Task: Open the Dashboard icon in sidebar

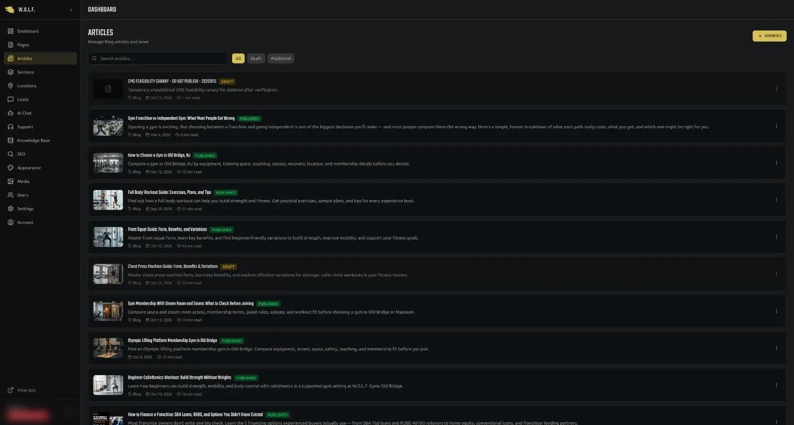Action: click(11, 31)
